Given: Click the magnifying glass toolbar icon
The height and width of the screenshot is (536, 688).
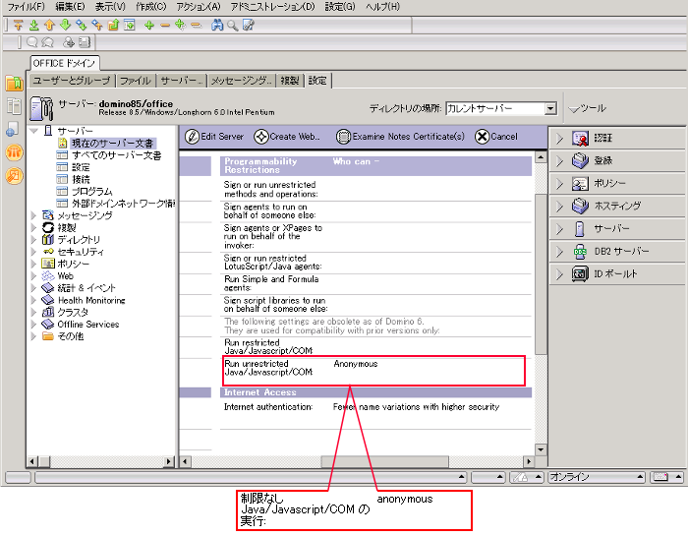Looking at the screenshot, I should point(232,25).
